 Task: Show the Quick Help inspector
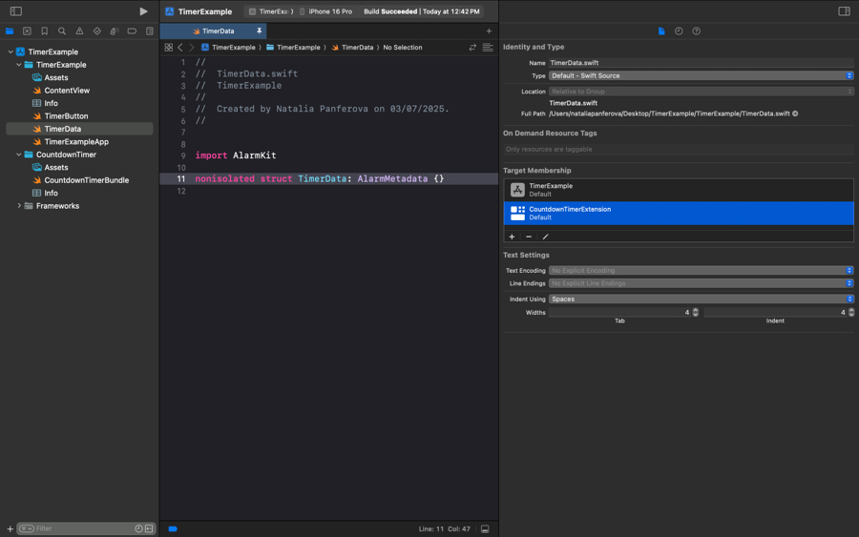[697, 31]
